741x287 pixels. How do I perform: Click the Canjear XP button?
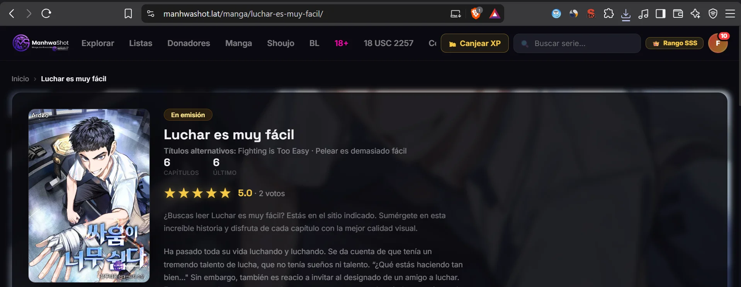tap(475, 43)
